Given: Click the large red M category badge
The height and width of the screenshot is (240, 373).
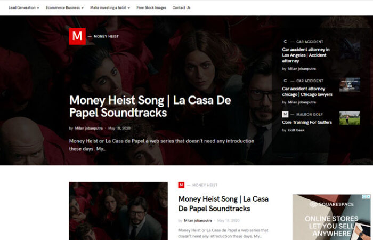Looking at the screenshot, I should pyautogui.click(x=77, y=36).
